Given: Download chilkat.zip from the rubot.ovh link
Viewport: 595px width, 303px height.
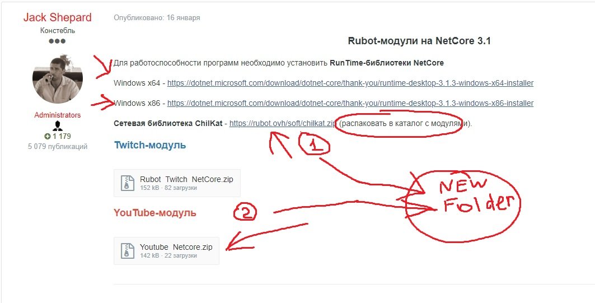Looking at the screenshot, I should point(283,123).
